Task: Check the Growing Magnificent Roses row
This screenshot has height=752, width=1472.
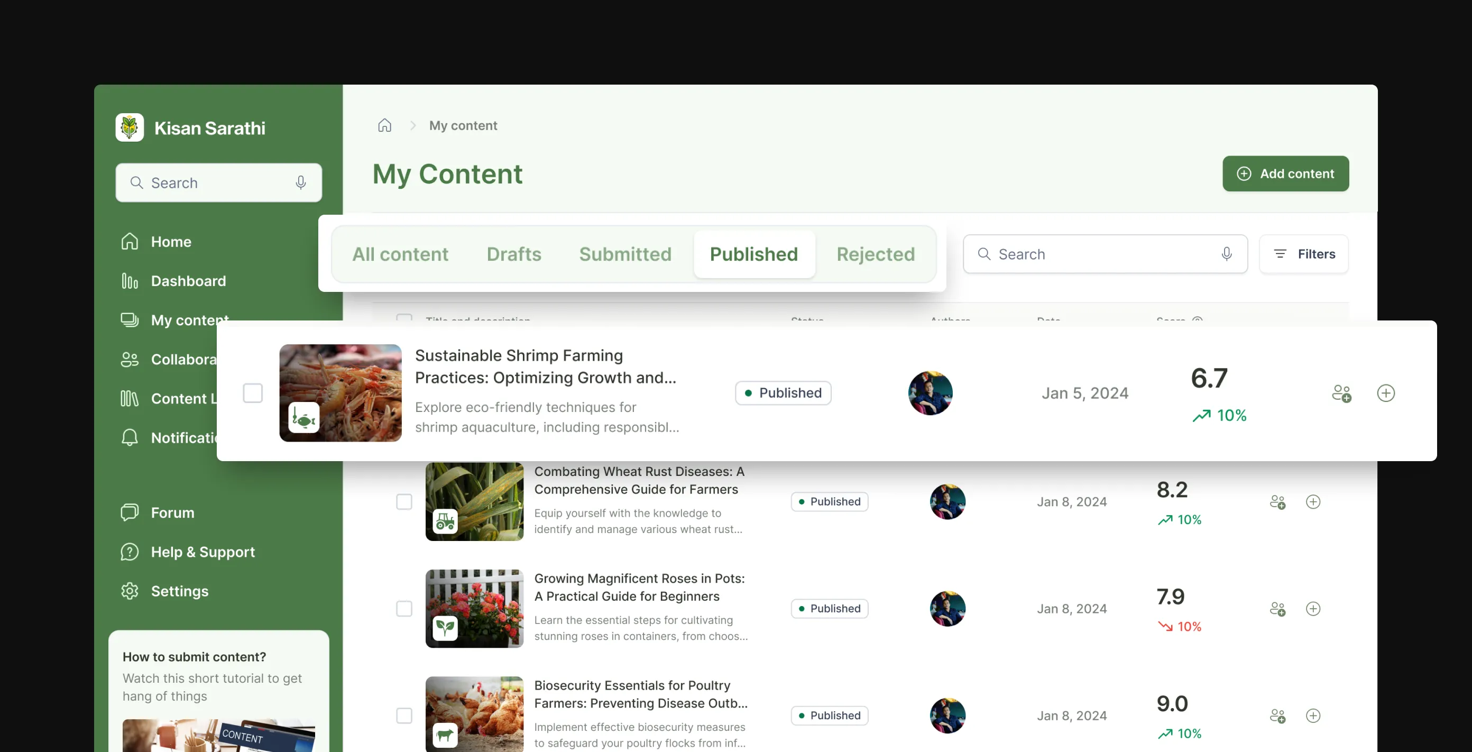Action: (404, 609)
